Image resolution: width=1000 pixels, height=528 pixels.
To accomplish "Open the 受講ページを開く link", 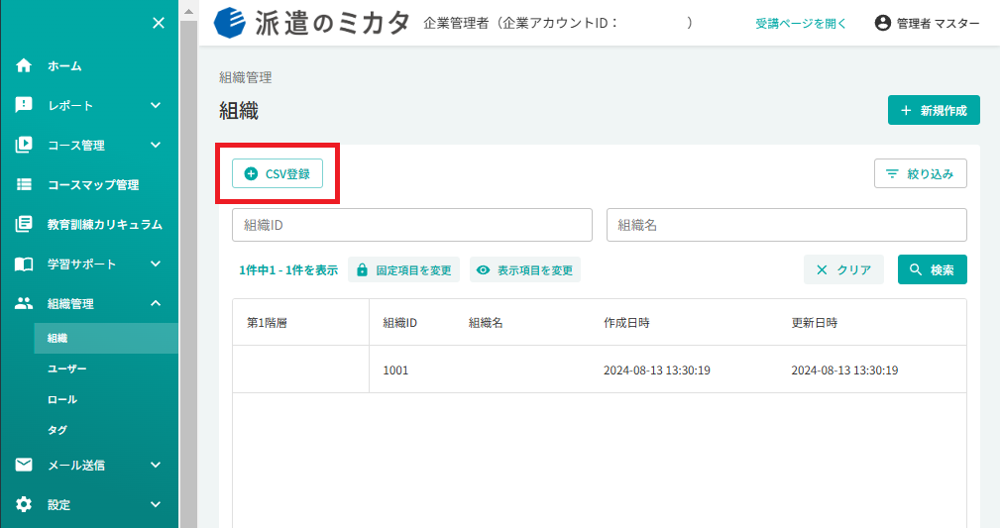I will point(801,24).
